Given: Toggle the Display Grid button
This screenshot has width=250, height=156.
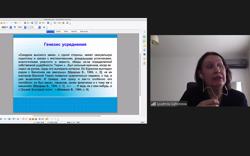Looking at the screenshot, I should click(36, 23).
